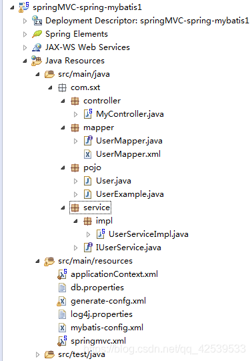Click the applicationContext.xml Spring config icon
This screenshot has width=252, height=361.
coord(62,274)
